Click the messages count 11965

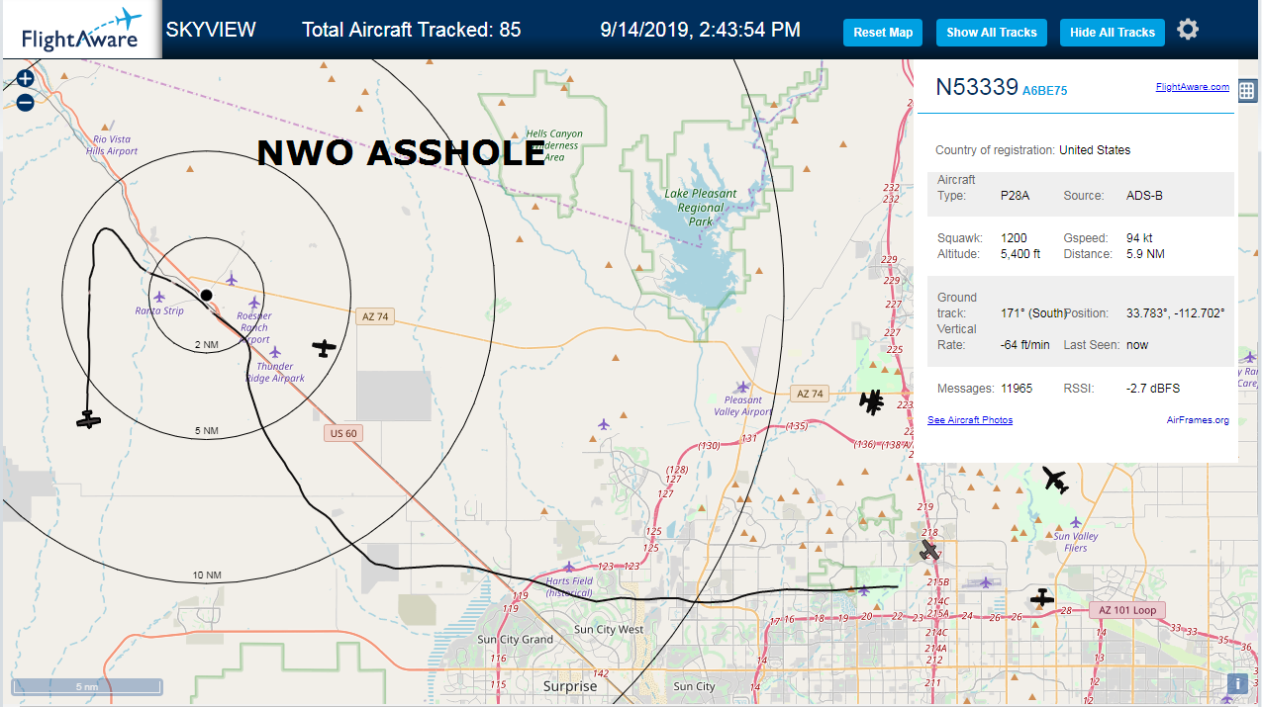tap(1017, 389)
